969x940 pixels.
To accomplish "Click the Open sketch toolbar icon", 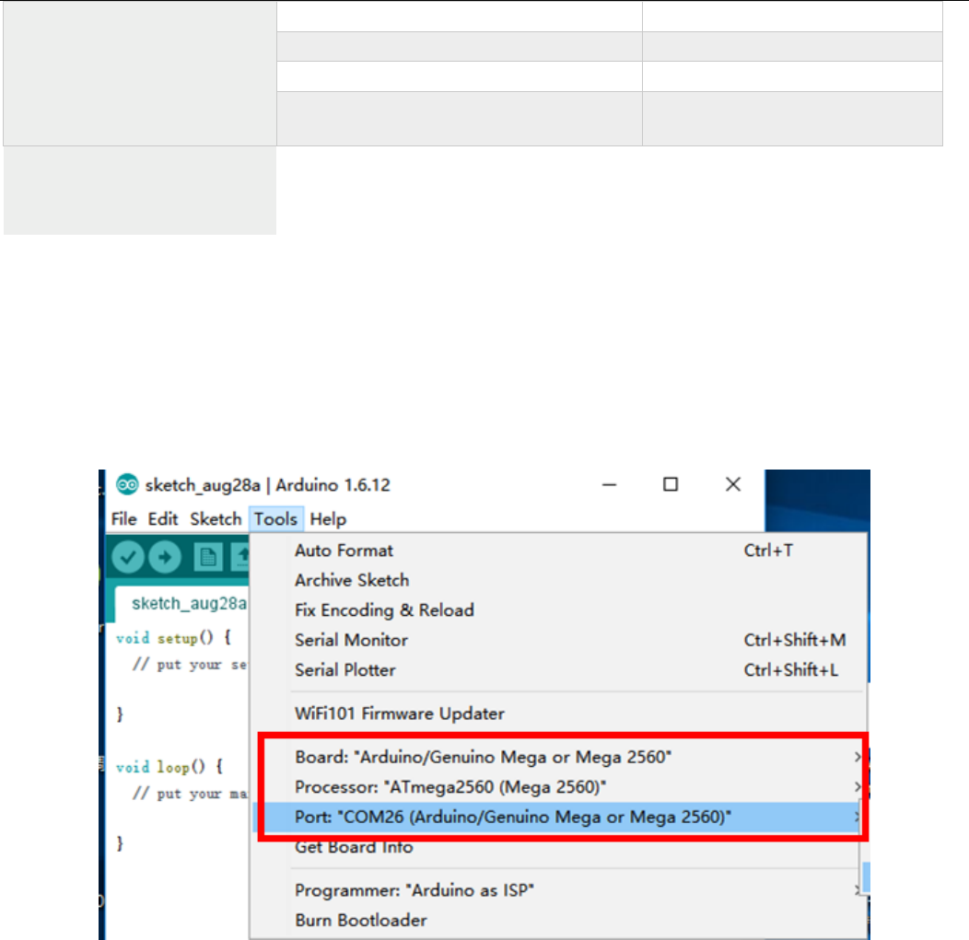I will pos(240,557).
